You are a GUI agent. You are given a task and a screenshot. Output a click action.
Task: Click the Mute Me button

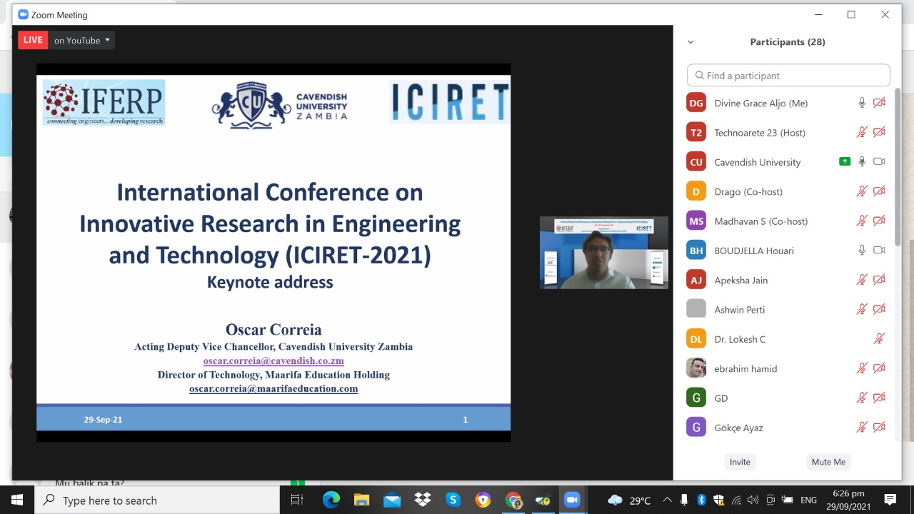828,462
